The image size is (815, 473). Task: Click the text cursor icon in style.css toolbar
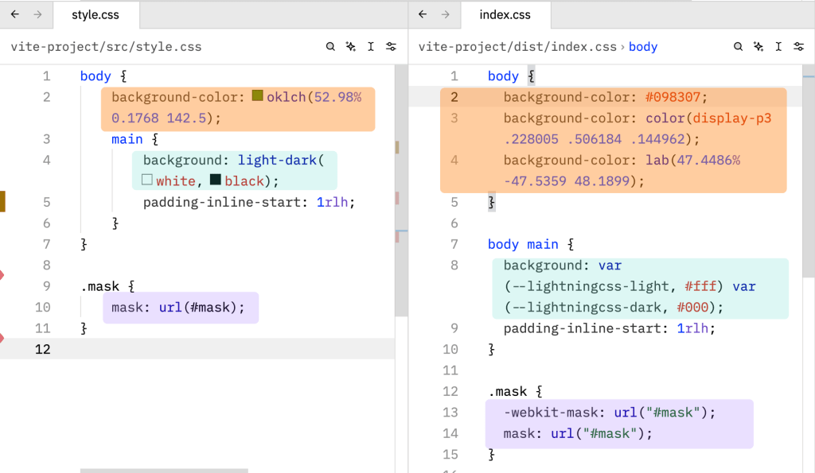point(370,47)
